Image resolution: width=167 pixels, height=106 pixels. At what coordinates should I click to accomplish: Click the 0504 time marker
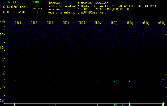(x=66, y=23)
